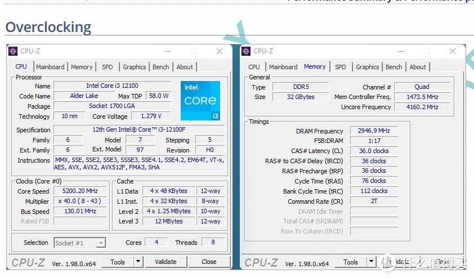Image resolution: width=474 pixels, height=278 pixels.
Task: Open SPD tab in the right CPU-Z window
Action: pos(341,67)
